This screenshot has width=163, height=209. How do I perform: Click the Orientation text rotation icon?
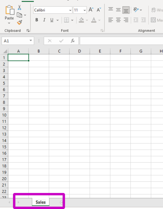pyautogui.click(x=136, y=10)
